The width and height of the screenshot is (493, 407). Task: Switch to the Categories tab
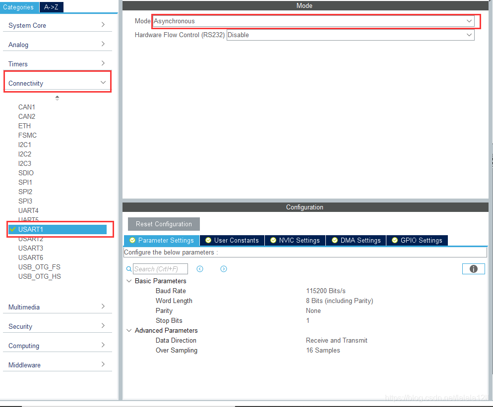(19, 7)
